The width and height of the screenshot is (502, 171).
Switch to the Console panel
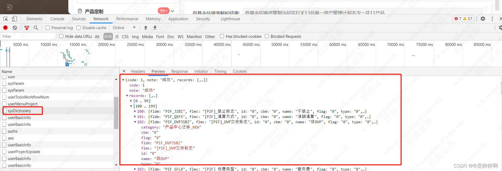[x=57, y=19]
